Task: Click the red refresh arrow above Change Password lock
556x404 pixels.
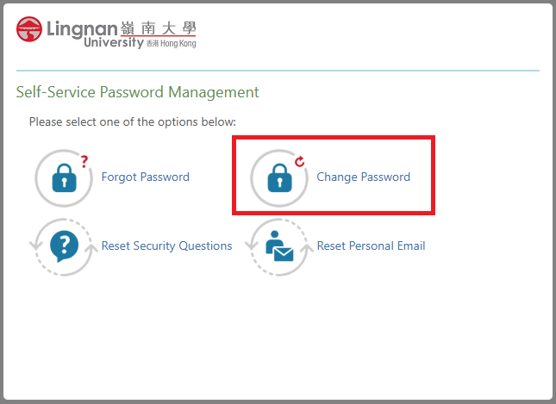Action: point(300,162)
